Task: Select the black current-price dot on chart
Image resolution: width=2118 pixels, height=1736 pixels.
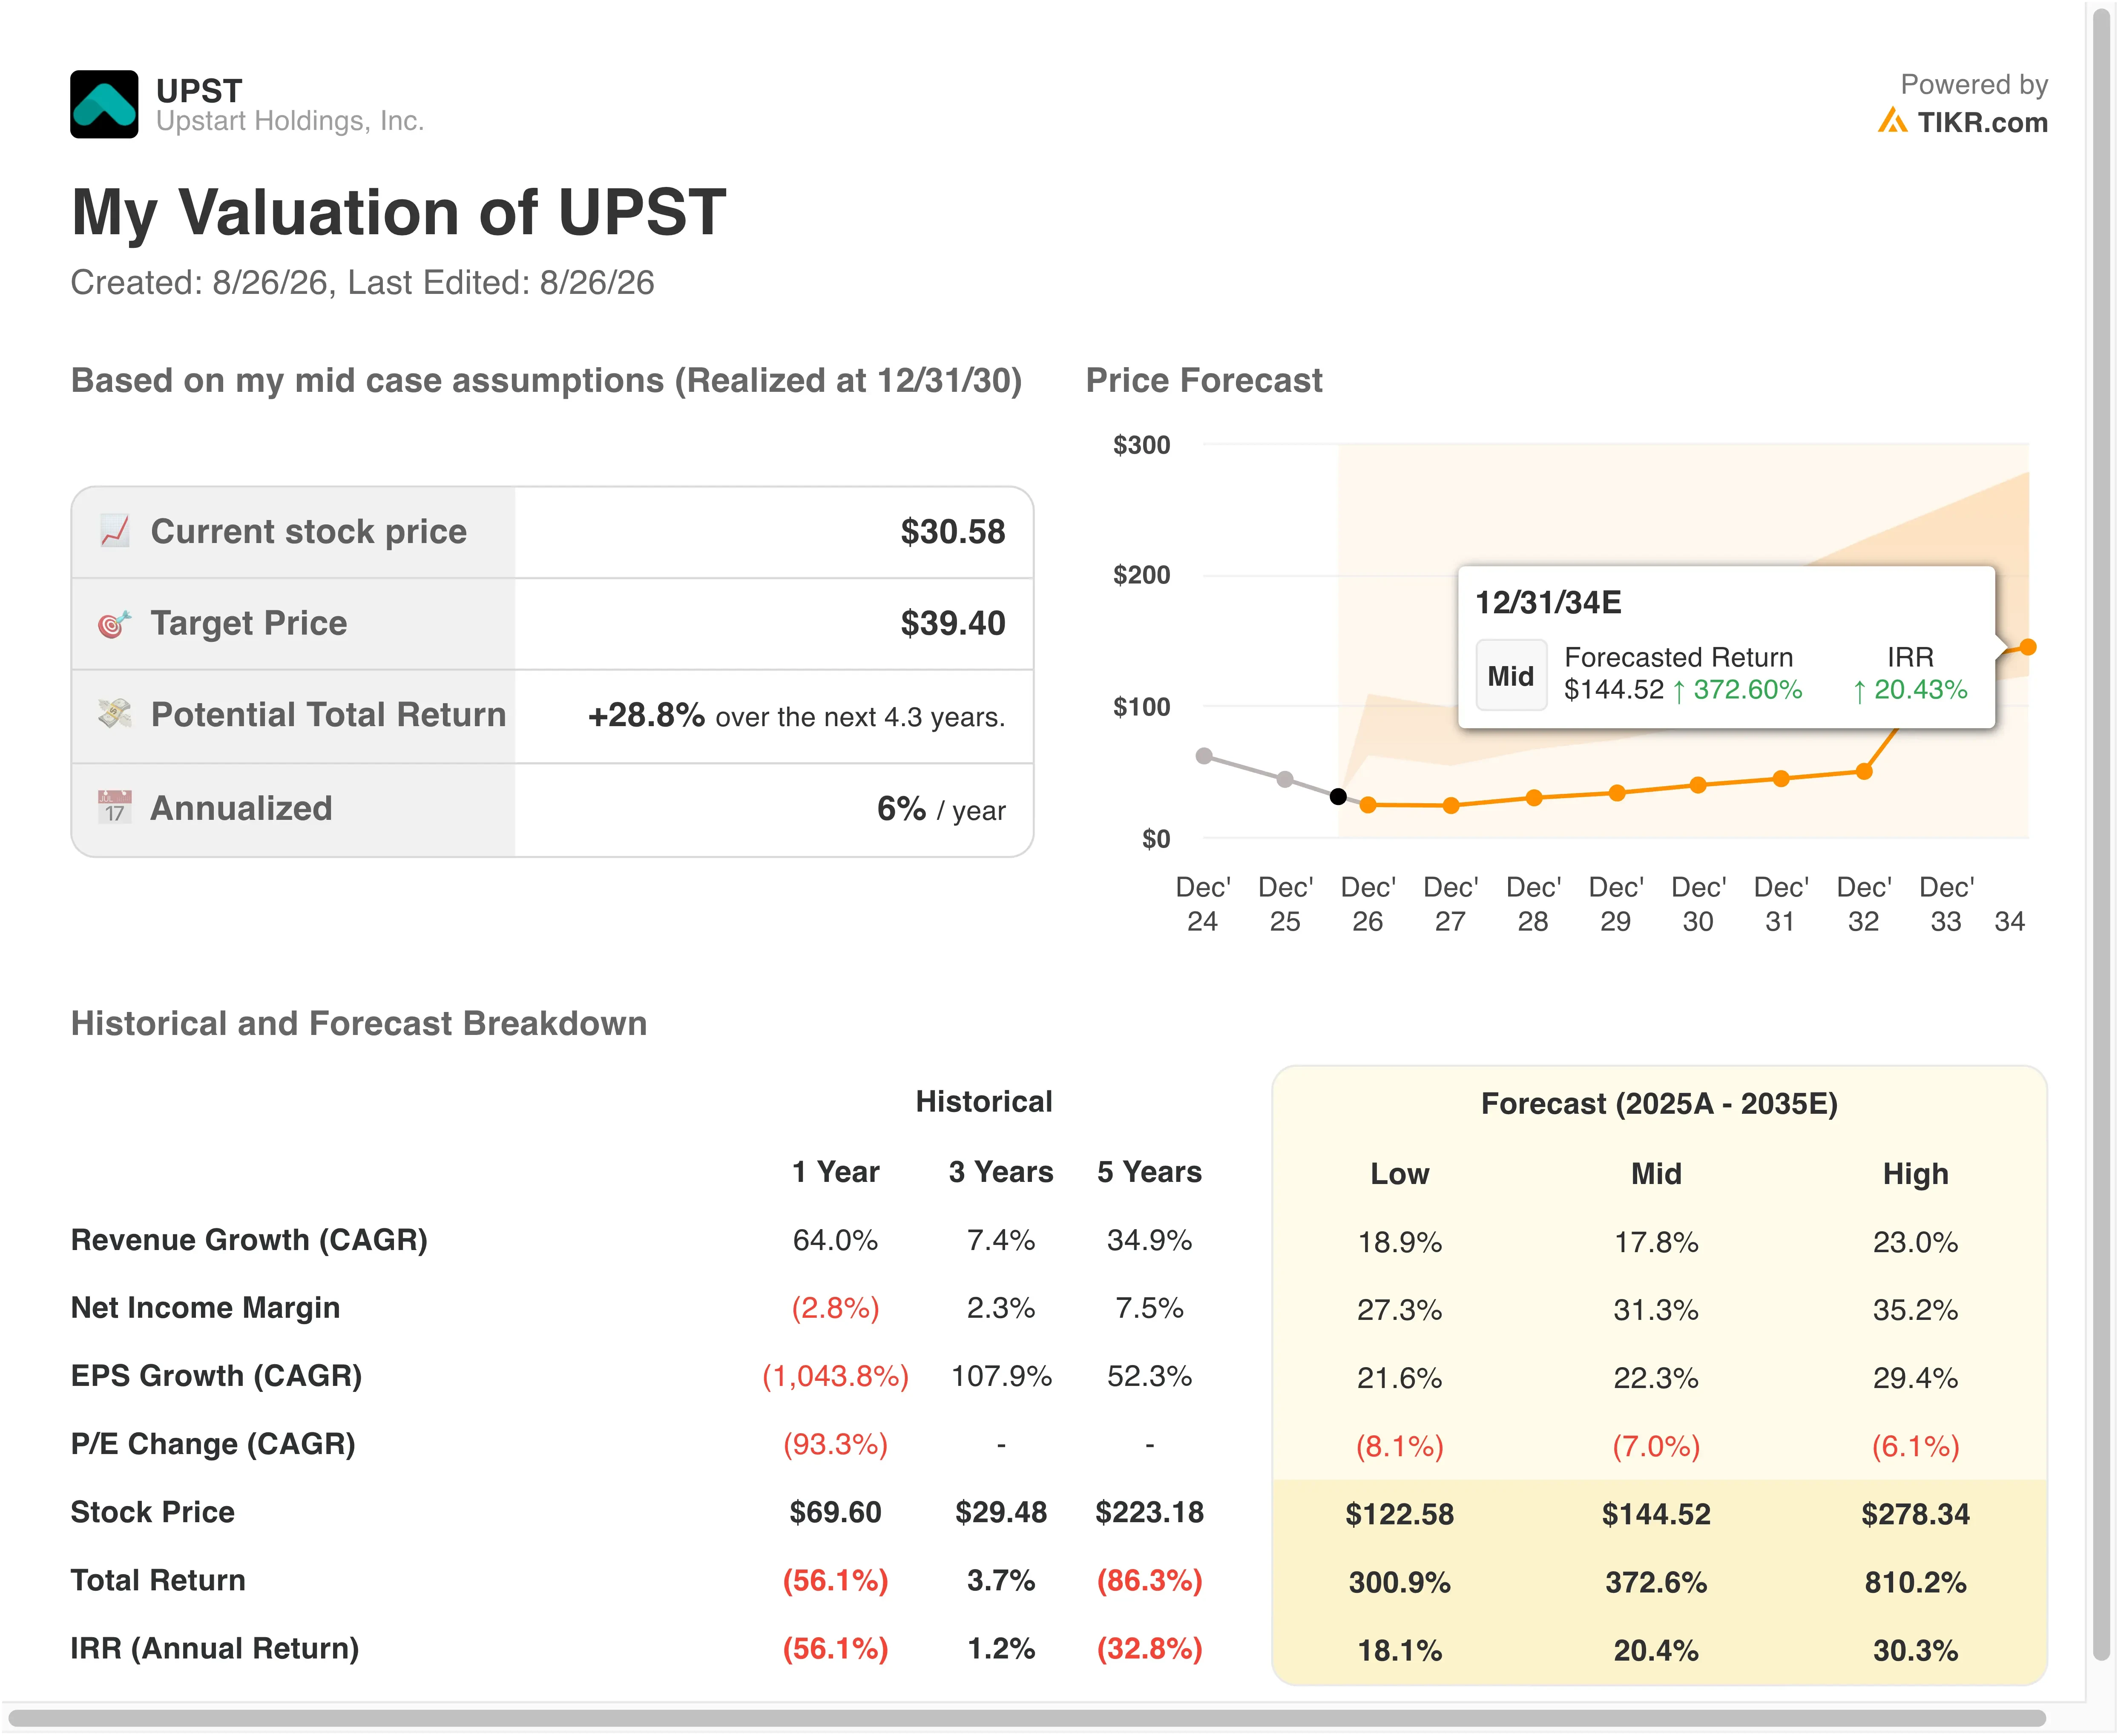Action: click(x=1338, y=797)
